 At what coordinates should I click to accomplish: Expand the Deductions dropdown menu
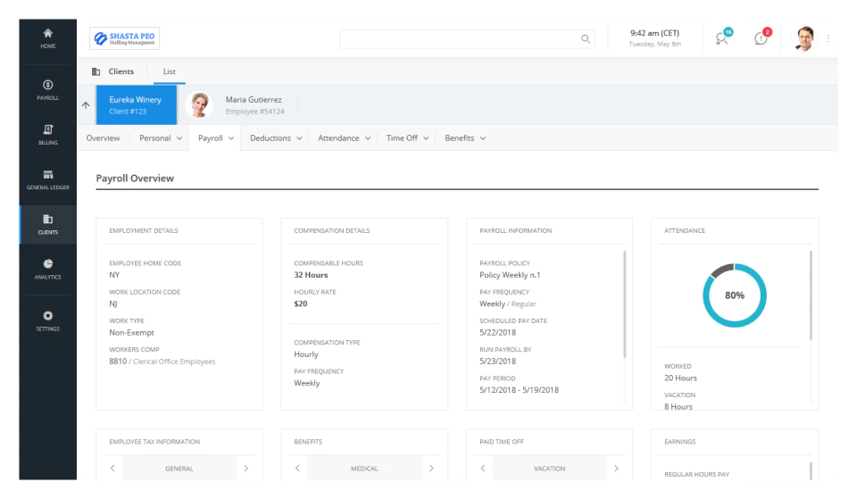[276, 138]
